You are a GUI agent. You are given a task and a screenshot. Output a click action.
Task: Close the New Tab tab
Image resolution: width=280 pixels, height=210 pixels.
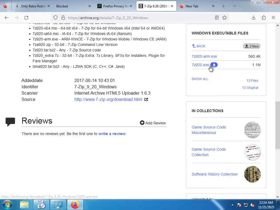coord(213,6)
